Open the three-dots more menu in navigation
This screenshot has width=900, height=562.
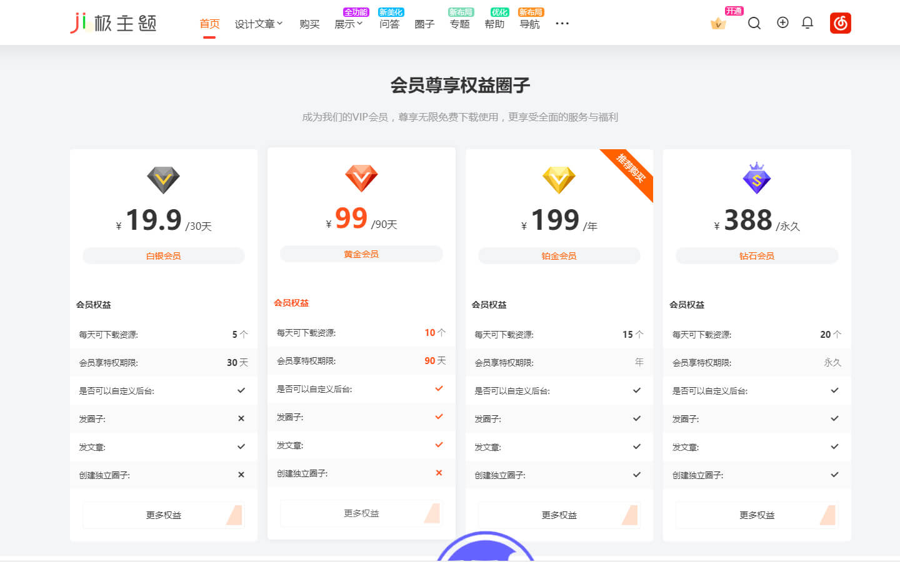(562, 24)
